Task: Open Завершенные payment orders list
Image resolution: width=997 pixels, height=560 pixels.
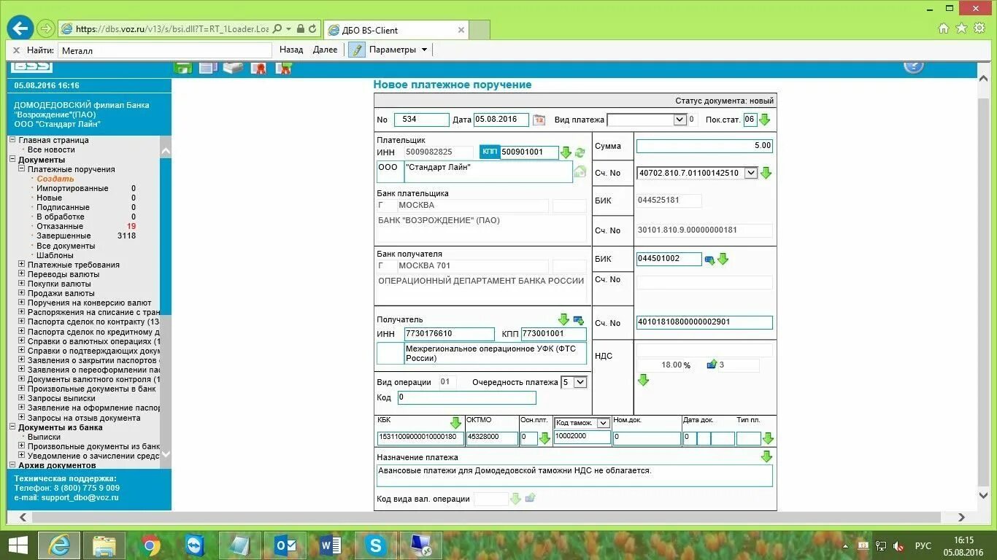Action: (x=64, y=236)
